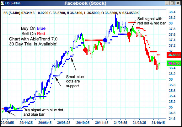The width and height of the screenshot is (182, 127).
Task: Click the 29/09:55 time axis label
Action: tap(7, 123)
